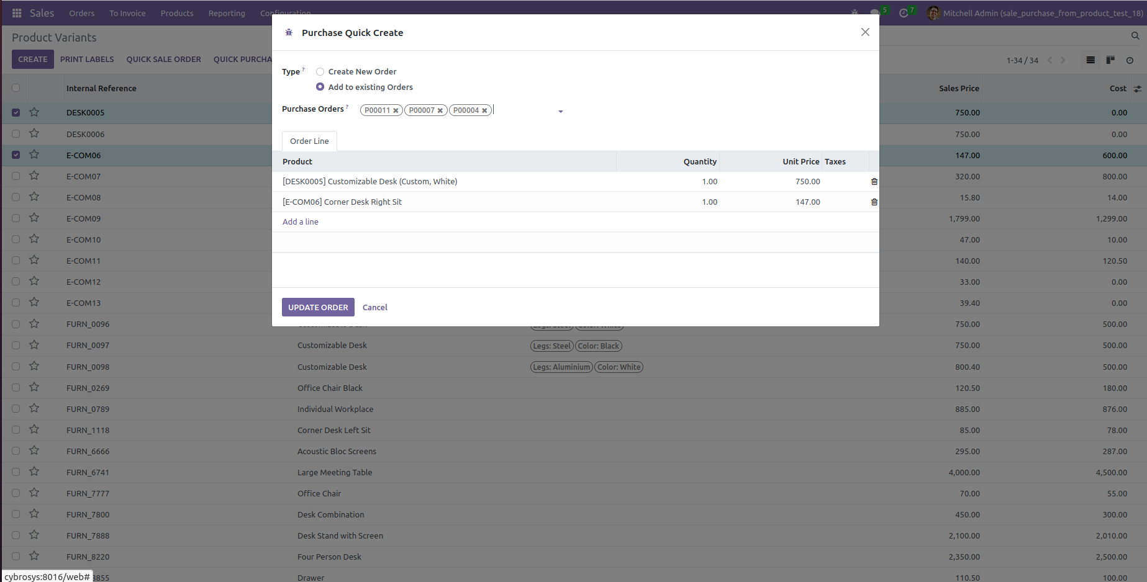Click Cancel in the dialog
The width and height of the screenshot is (1147, 582).
click(x=375, y=307)
